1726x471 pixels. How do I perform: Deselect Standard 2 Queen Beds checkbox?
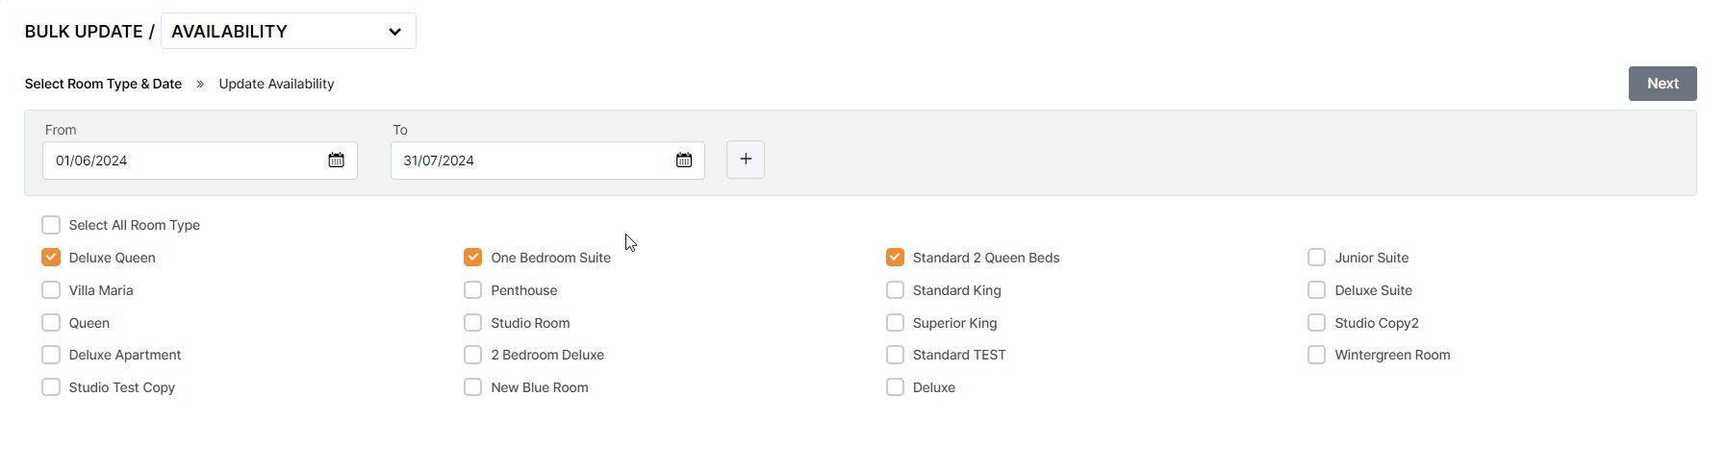pos(895,258)
